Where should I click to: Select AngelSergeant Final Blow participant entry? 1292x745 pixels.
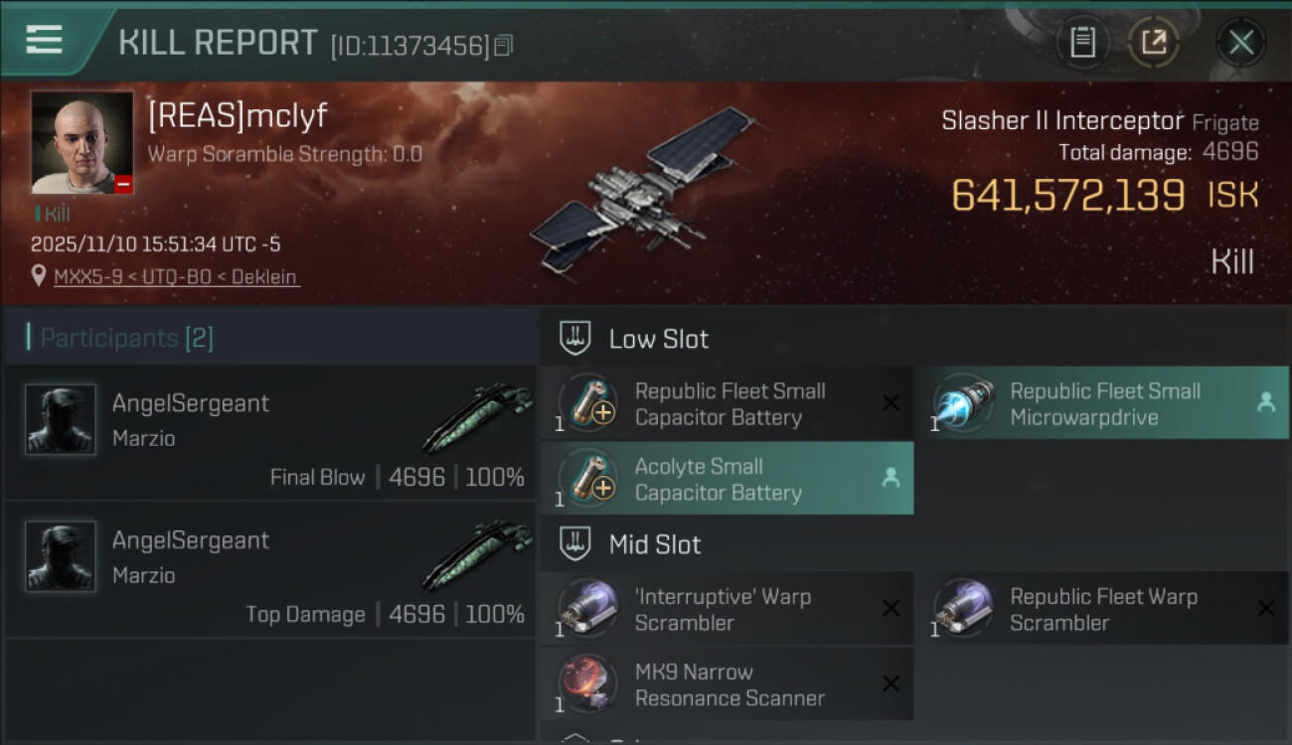pyautogui.click(x=270, y=433)
